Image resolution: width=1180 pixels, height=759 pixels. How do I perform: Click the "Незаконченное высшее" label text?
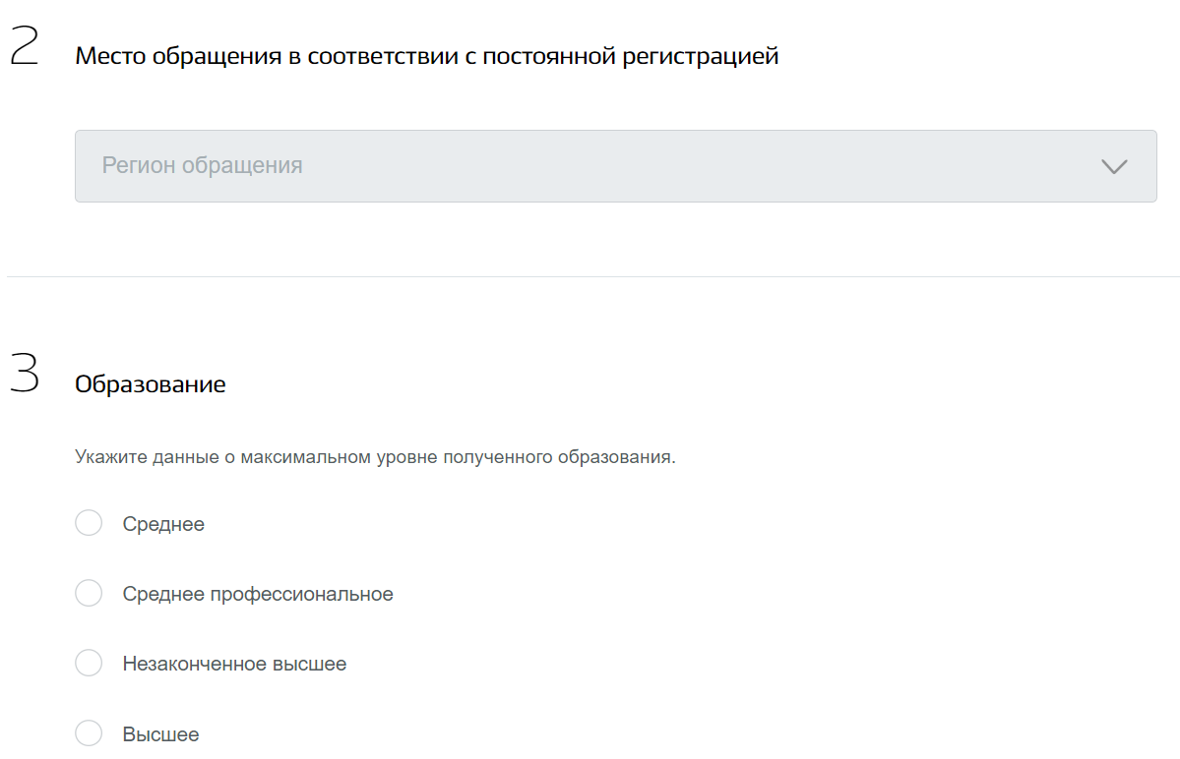(234, 664)
